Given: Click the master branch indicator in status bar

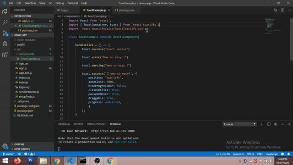Looking at the screenshot, I should coord(9,154).
